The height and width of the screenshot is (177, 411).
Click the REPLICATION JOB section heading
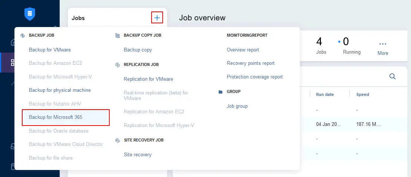coord(141,64)
